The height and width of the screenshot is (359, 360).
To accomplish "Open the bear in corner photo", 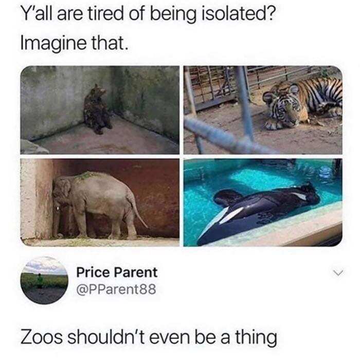I will (x=100, y=110).
